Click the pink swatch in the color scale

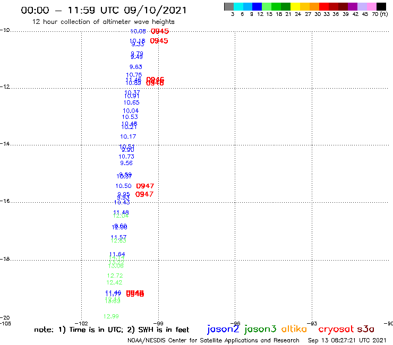click(x=372, y=6)
